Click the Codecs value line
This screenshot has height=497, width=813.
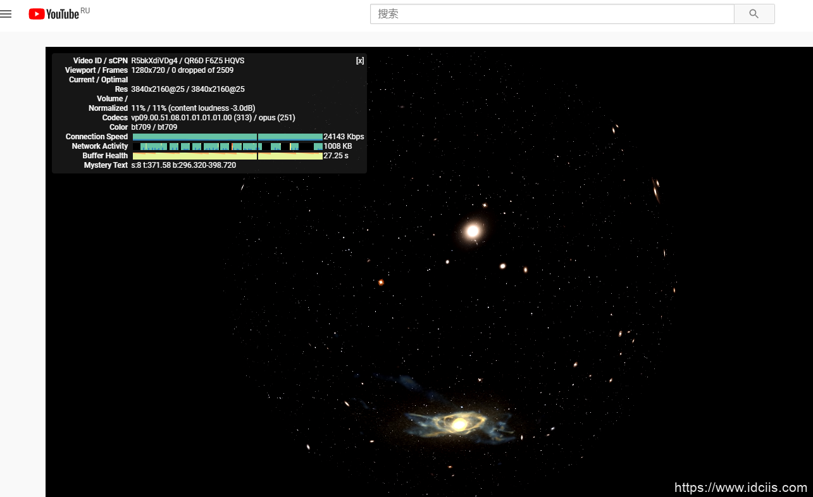[213, 118]
